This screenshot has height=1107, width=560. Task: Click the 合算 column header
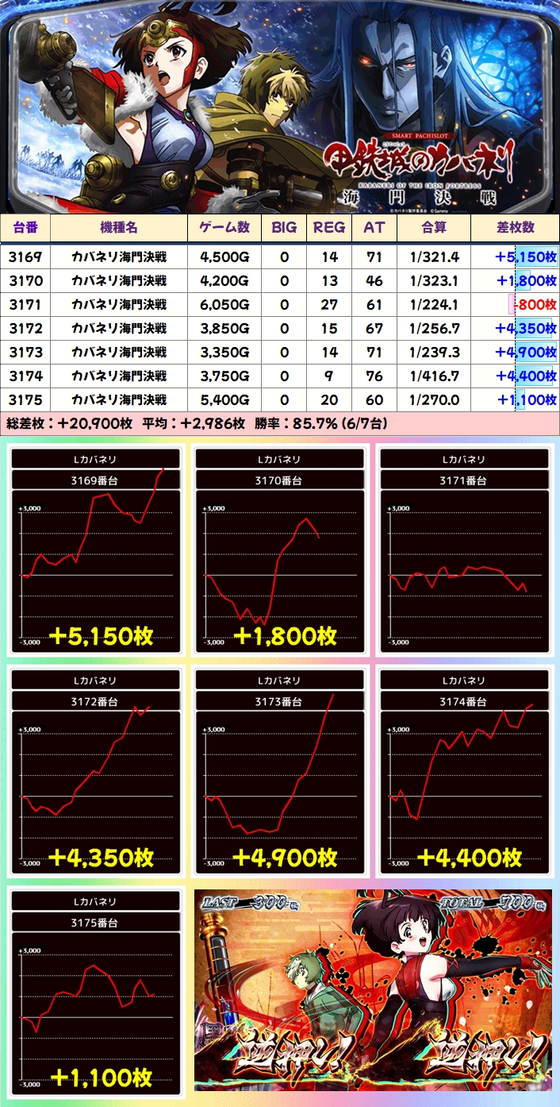434,228
